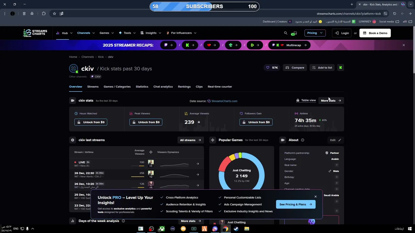415x233 pixels.
Task: Click Edit in the About panel
Action: (x=336, y=140)
